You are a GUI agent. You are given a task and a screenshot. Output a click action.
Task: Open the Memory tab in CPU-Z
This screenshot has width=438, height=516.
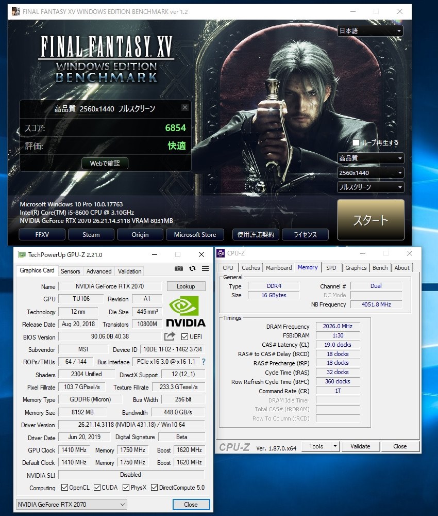(x=308, y=267)
